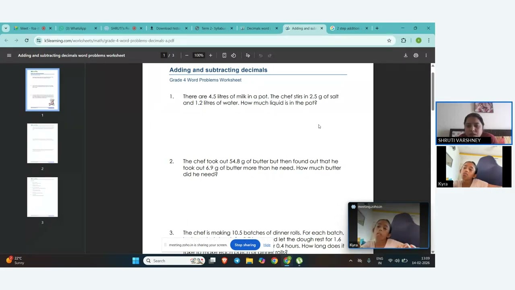Open Brave browser from taskbar

pyautogui.click(x=225, y=261)
